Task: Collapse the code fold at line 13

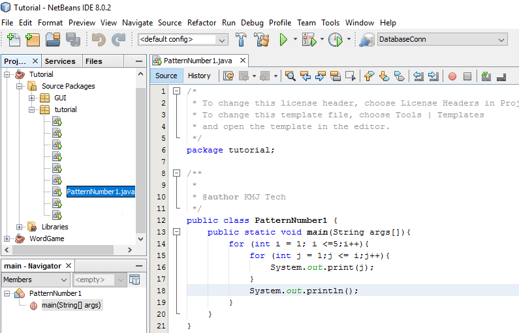Action: point(177,232)
